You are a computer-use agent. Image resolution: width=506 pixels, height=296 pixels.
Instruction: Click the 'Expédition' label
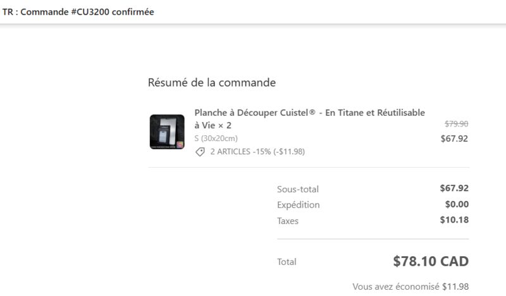[x=299, y=205]
